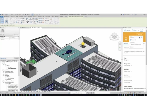Click the Load Issues button
Image resolution: width=147 pixels, height=110 pixels.
(x=141, y=31)
